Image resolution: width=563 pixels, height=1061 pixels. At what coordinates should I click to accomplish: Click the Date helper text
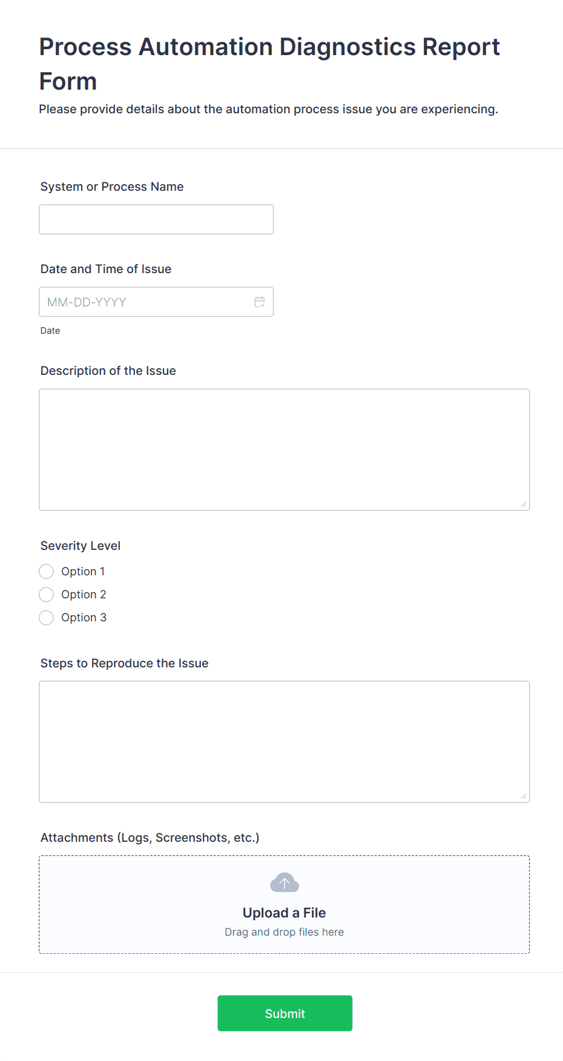[x=50, y=330]
